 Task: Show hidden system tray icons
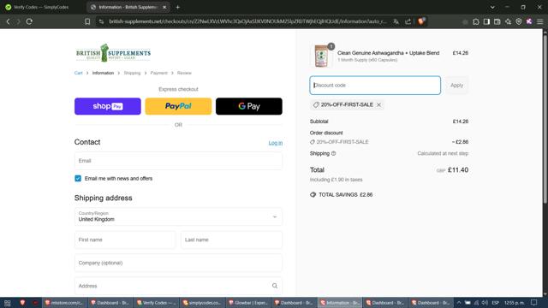[x=459, y=303]
